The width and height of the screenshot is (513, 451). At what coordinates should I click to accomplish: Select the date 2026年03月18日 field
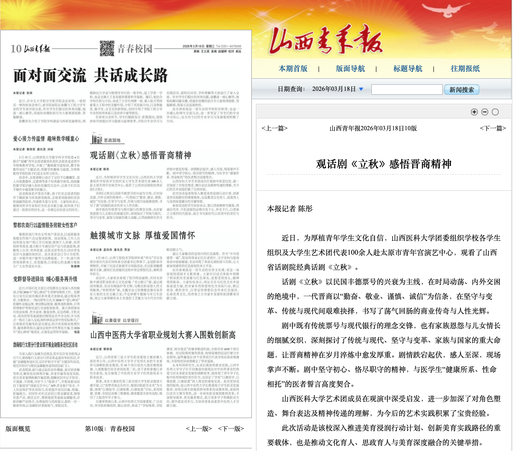click(x=334, y=89)
